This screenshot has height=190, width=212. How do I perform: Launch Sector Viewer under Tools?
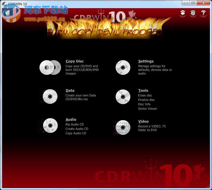[x=148, y=109]
